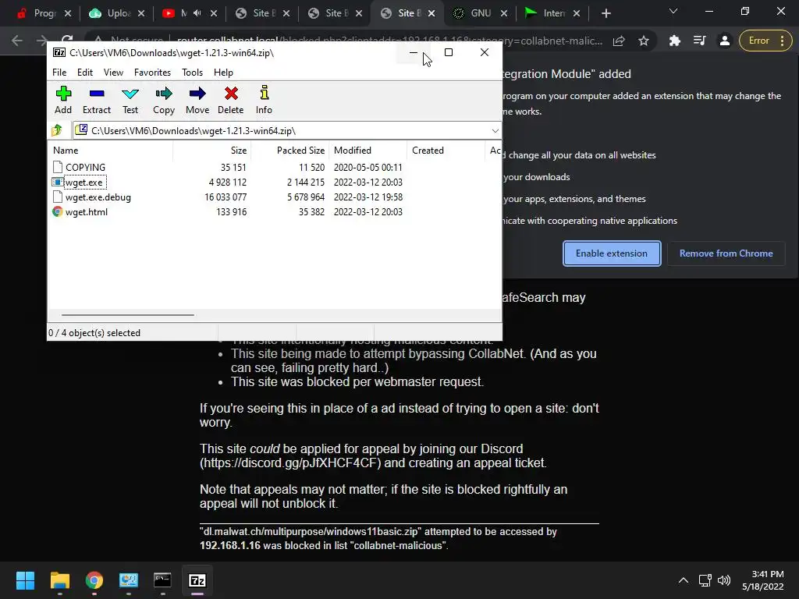Viewport: 799px width, 599px height.
Task: Click packed size value 11 520
Action: tap(311, 167)
